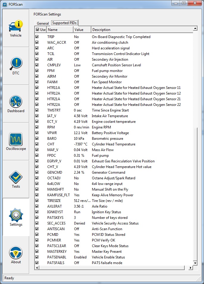Click the AIR Secondary Air Injection description
Screen dimensions: 204x284
pos(110,59)
